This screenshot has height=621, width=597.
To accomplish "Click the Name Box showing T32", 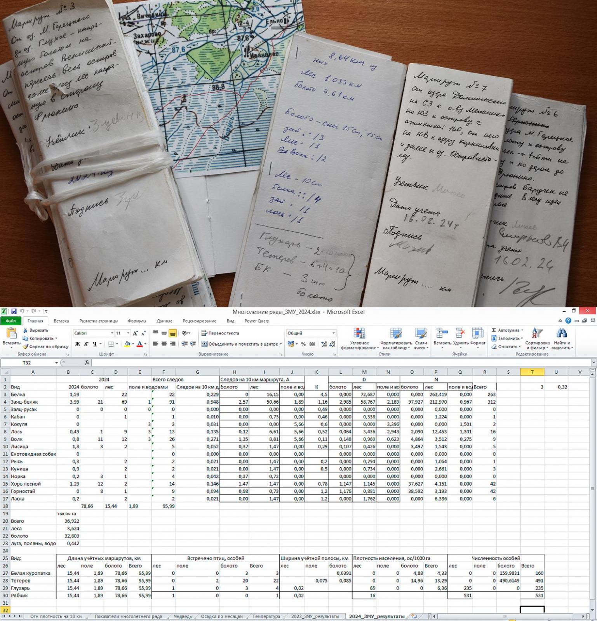I will 27,363.
